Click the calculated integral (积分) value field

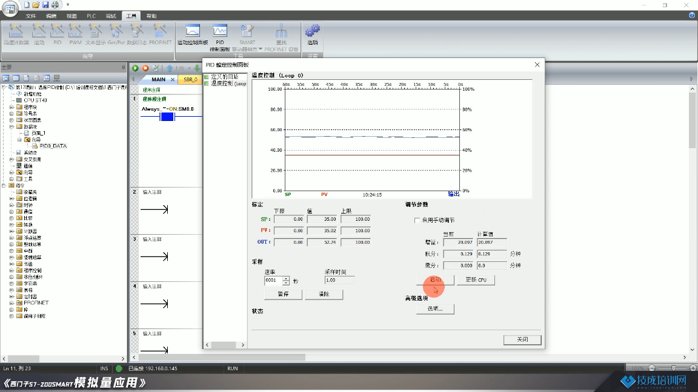tap(491, 254)
